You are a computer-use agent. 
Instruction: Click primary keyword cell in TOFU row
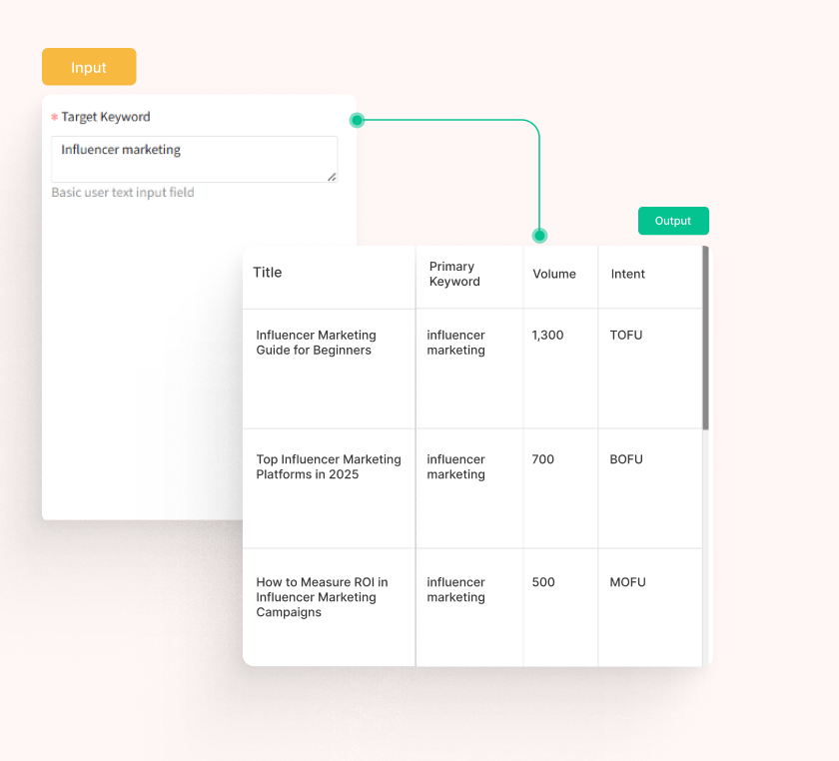(469, 369)
